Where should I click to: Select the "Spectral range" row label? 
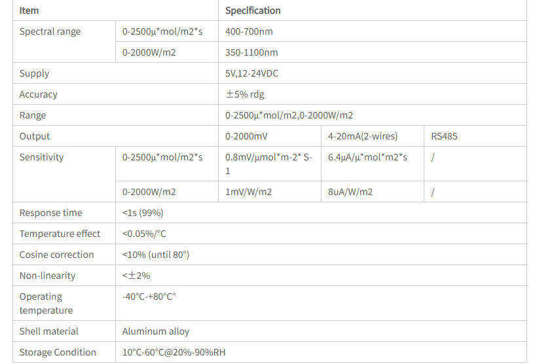(x=50, y=31)
